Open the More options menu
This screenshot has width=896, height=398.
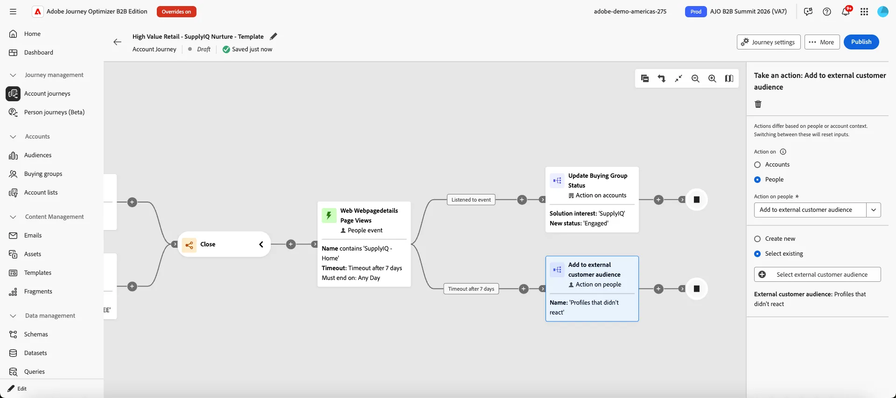(822, 42)
